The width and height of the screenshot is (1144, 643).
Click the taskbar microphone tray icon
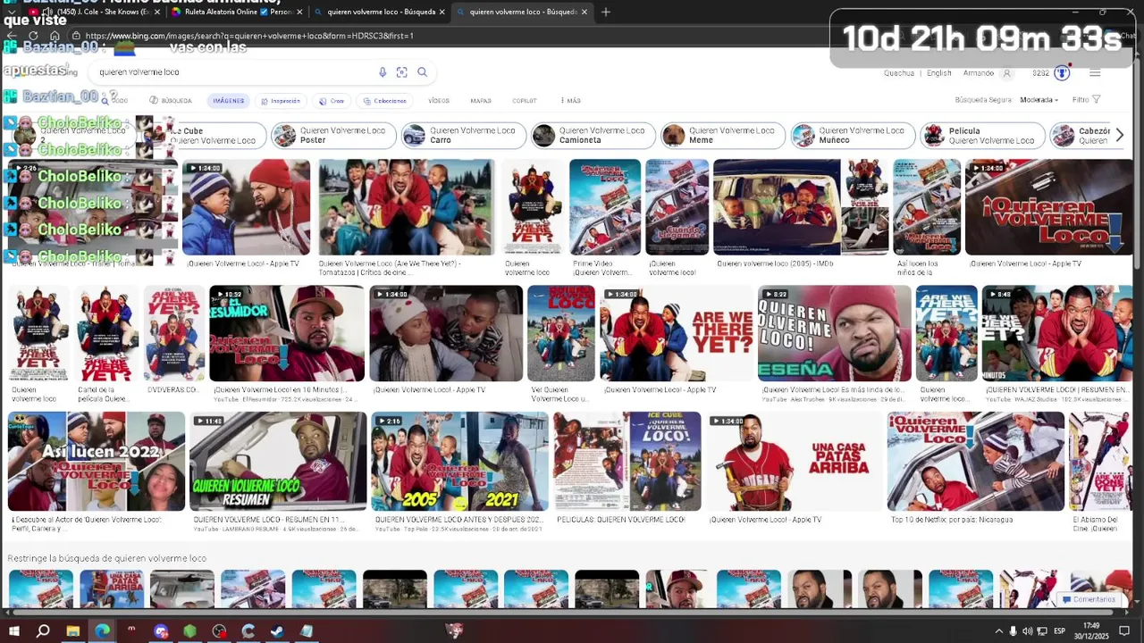pyautogui.click(x=1013, y=631)
